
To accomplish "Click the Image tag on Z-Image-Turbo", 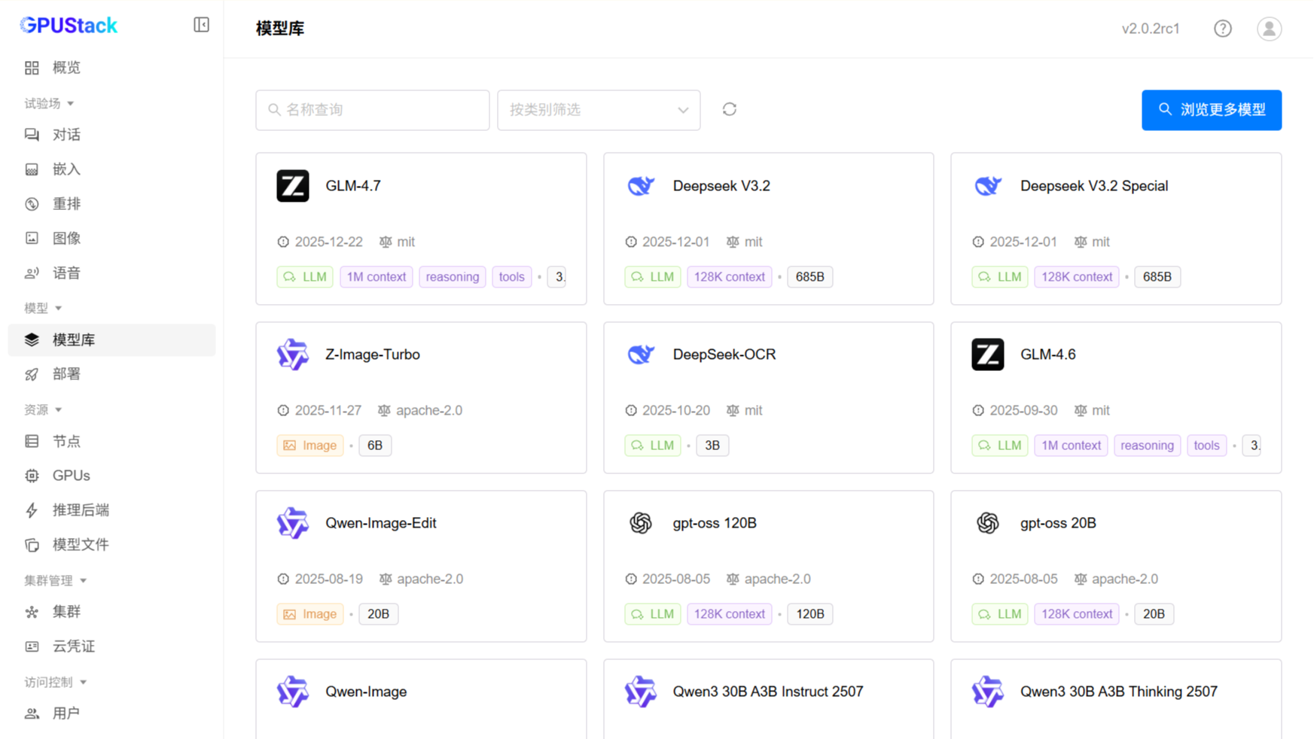I will point(310,446).
